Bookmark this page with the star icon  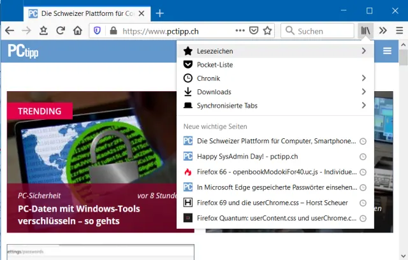[x=268, y=31]
